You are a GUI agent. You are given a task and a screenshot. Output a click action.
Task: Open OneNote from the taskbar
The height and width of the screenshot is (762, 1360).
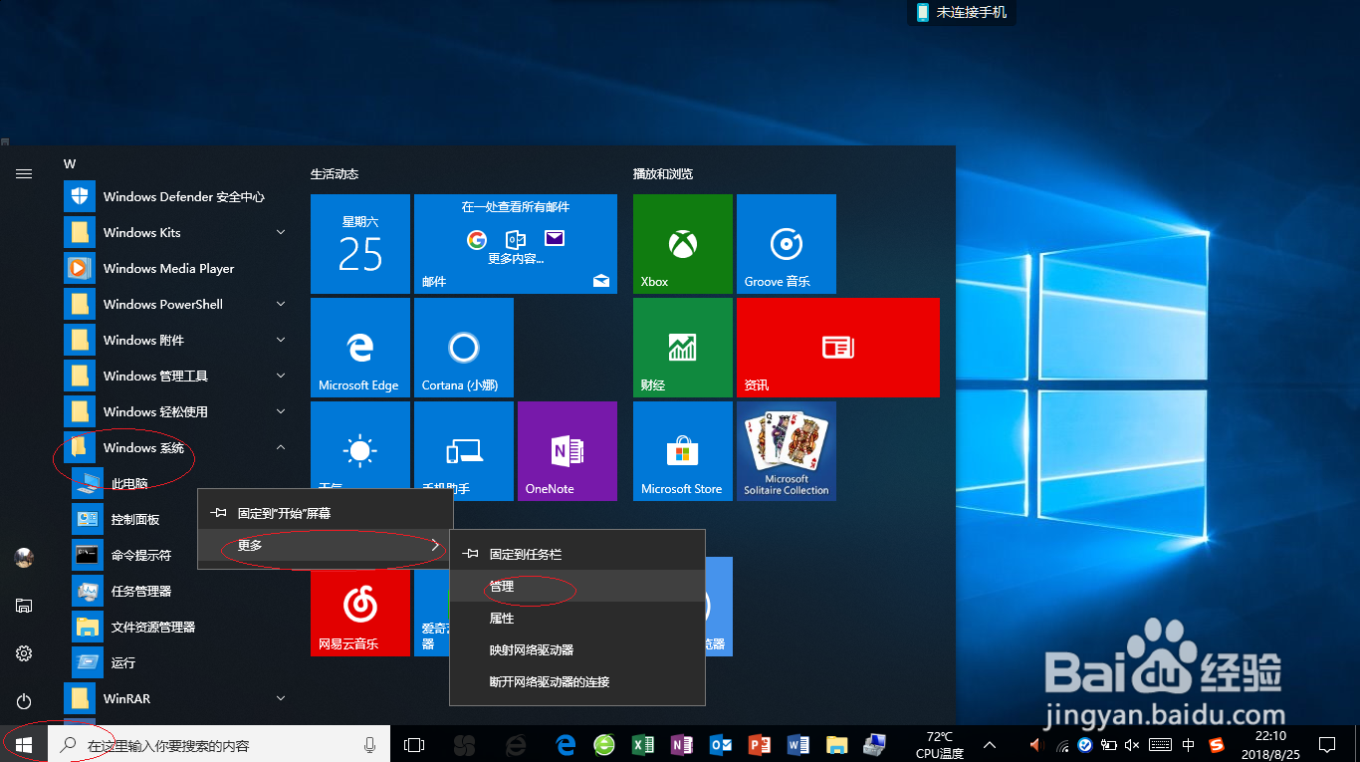coord(682,744)
